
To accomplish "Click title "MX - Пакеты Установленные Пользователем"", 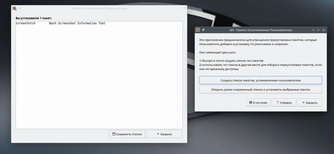I will 261,30.
